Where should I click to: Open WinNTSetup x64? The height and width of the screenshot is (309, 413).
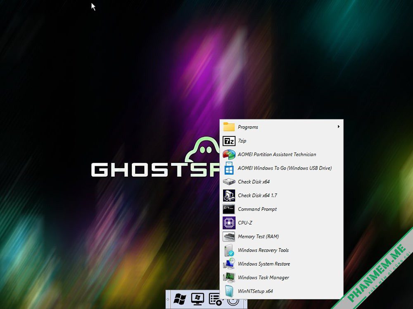pyautogui.click(x=281, y=291)
